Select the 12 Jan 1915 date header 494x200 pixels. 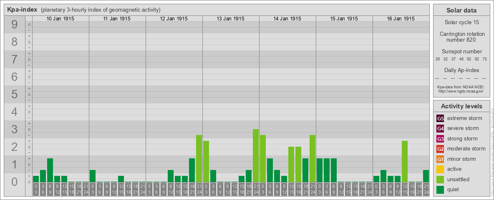click(174, 19)
